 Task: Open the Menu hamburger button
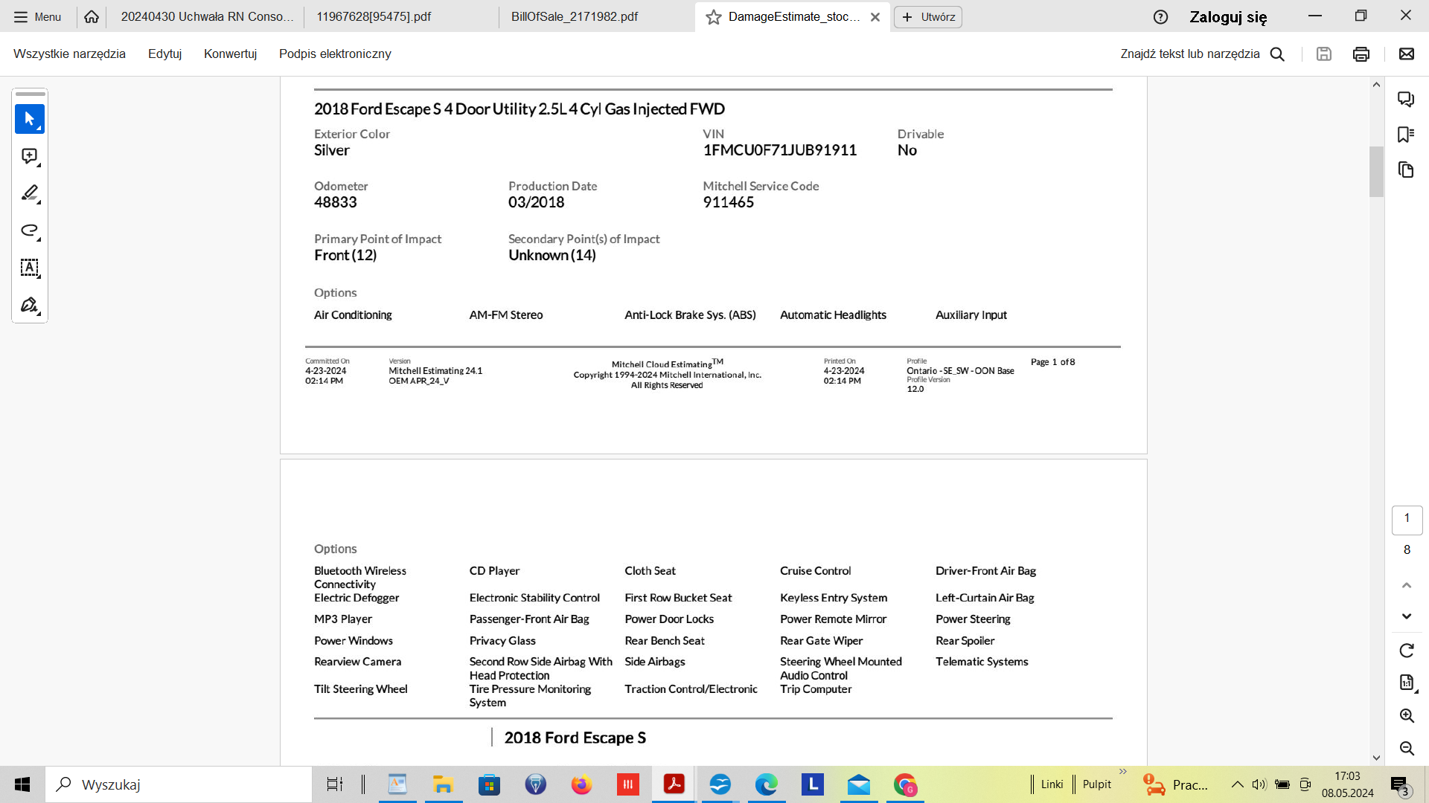(37, 16)
